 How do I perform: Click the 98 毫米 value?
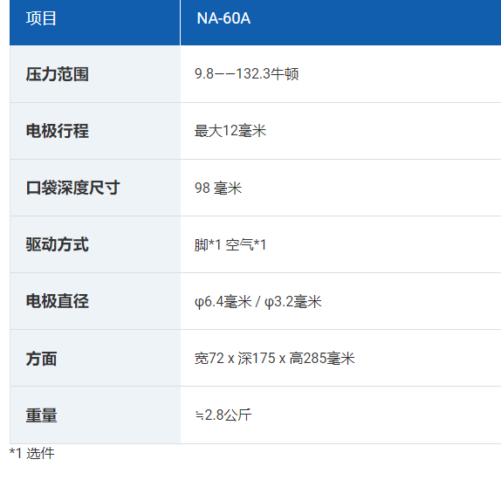click(218, 188)
